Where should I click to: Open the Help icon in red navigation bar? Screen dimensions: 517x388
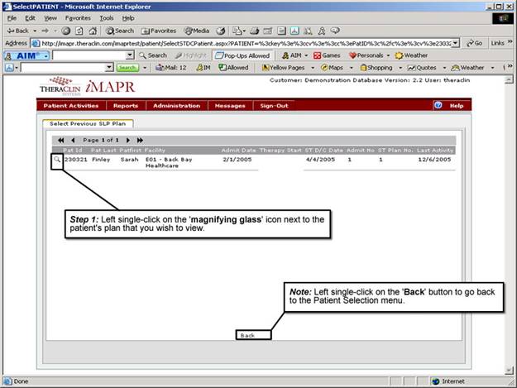438,106
